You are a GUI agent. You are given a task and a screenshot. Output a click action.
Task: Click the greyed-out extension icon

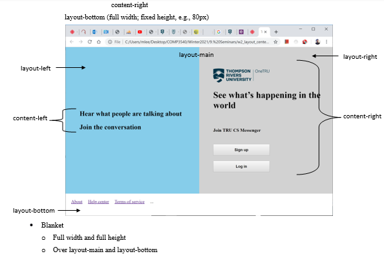pos(296,42)
